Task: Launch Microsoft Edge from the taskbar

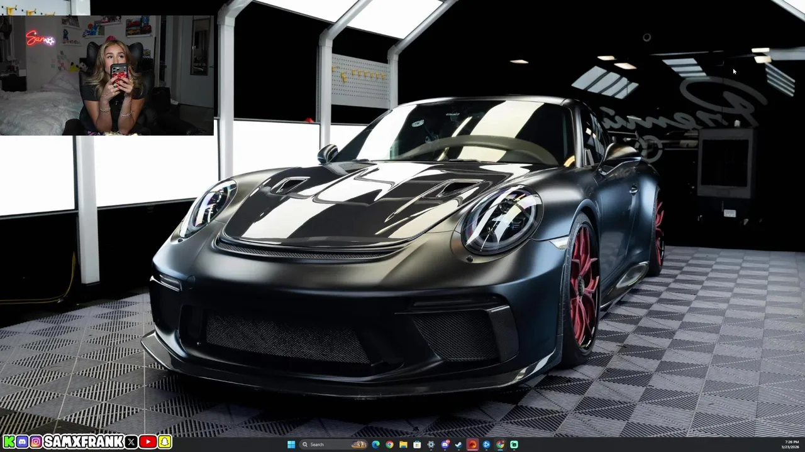Action: point(375,444)
